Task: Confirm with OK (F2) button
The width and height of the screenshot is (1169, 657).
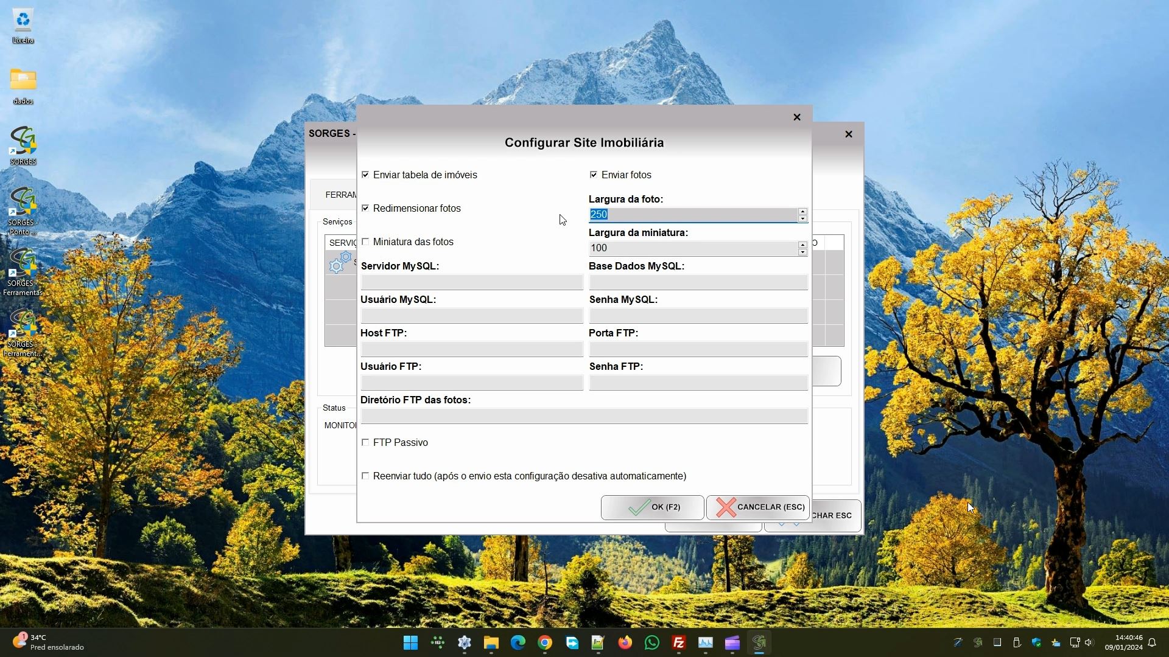Action: tap(652, 507)
